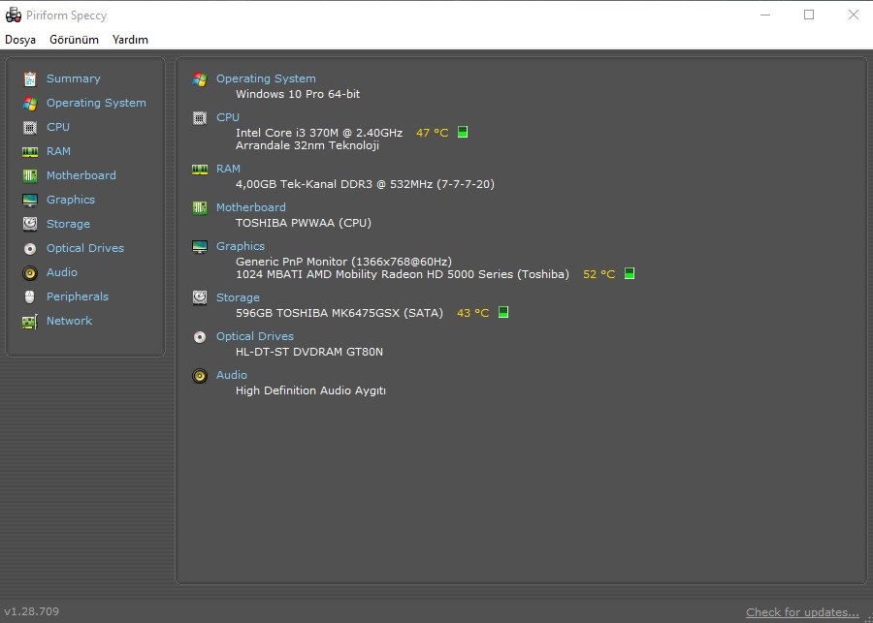Click the Summary item in the sidebar
This screenshot has width=873, height=623.
pyautogui.click(x=73, y=78)
